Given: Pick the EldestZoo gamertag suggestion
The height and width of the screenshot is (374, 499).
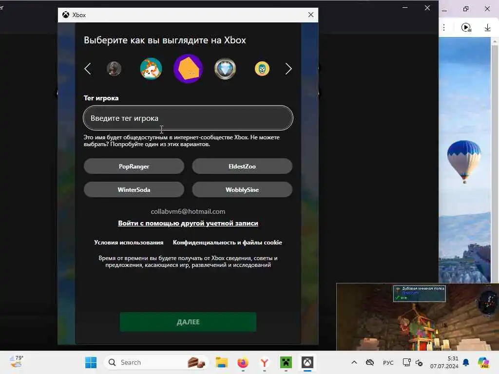Looking at the screenshot, I should pos(242,167).
